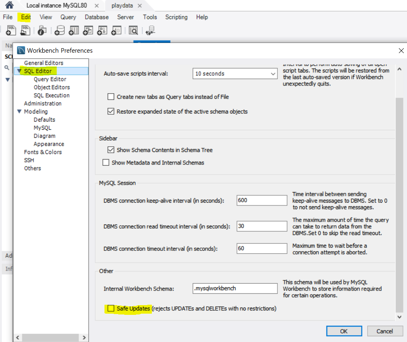Viewport: 407px width, 342px height.
Task: Create a new SQL tab icon
Action: coord(11,30)
